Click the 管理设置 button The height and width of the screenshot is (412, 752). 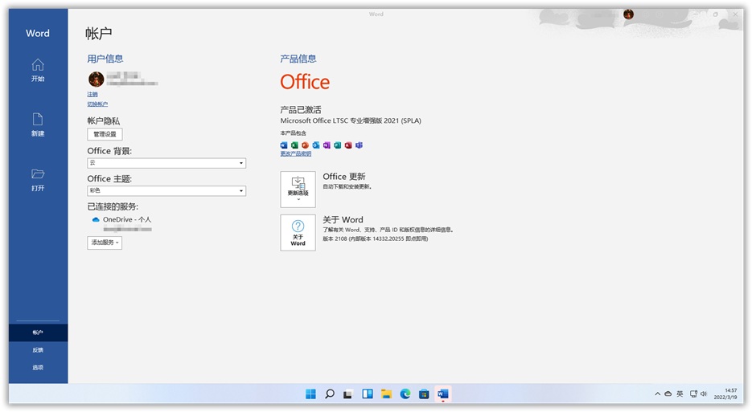(105, 134)
